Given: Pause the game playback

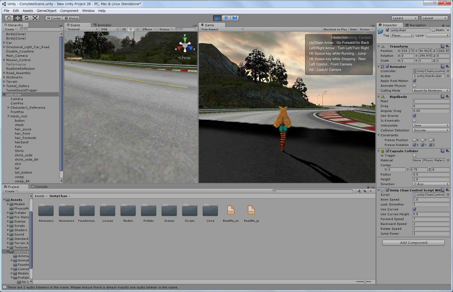Looking at the screenshot, I should (226, 18).
